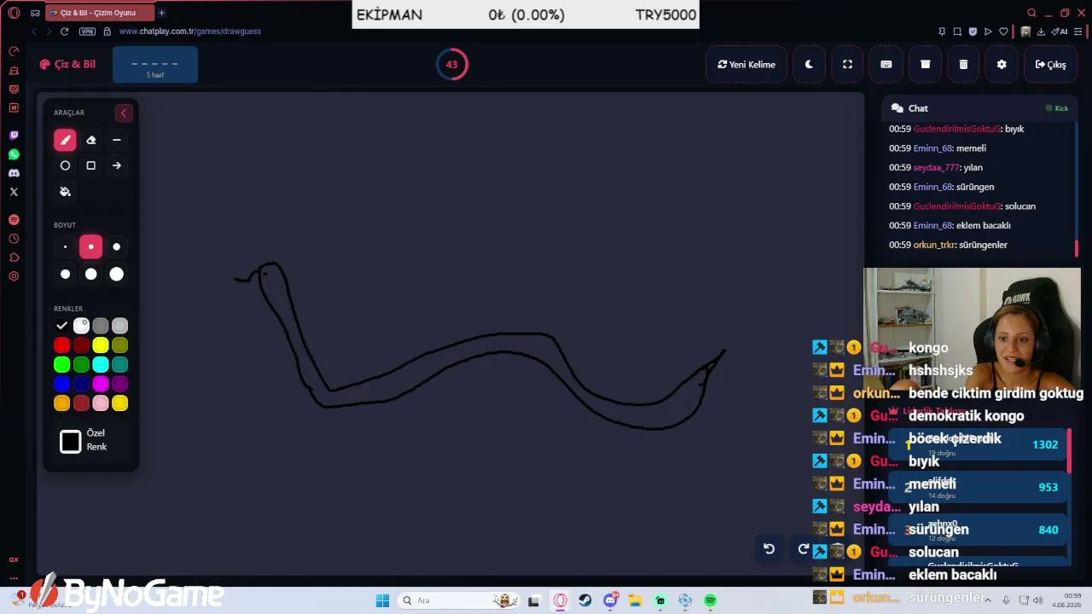Switch to Çiz & Bil browser tab
The width and height of the screenshot is (1092, 614).
(99, 13)
